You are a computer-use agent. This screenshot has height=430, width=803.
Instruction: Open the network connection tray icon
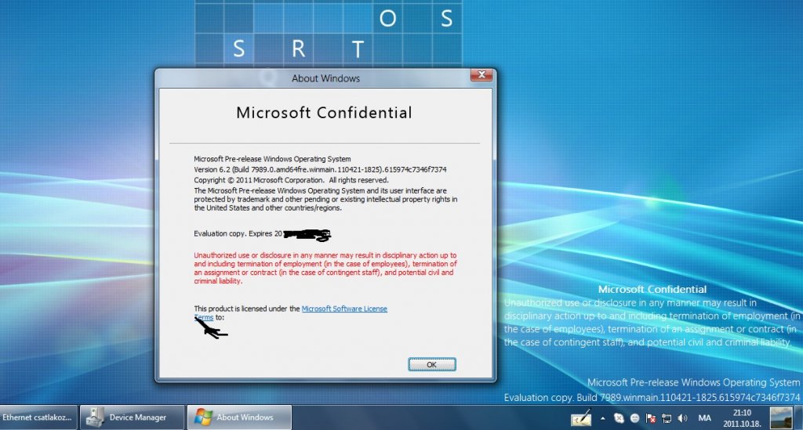coord(667,418)
